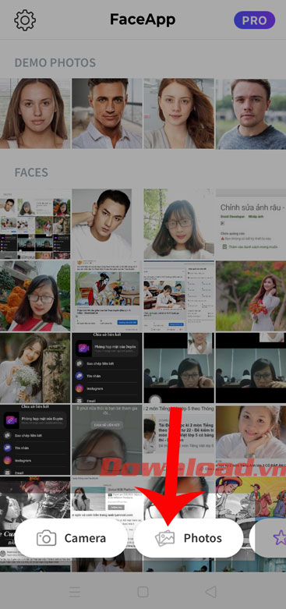Choose photo of girl beside orange flowers
286x609 pixels.
[35, 296]
